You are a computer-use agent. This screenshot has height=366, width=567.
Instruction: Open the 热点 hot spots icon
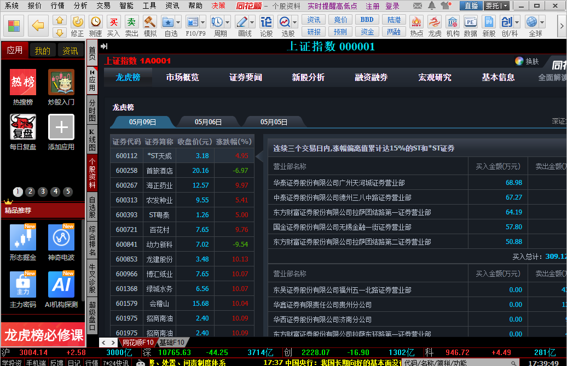coord(416,26)
